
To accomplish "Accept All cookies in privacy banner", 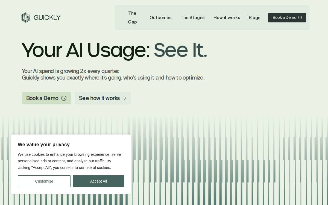I will tap(98, 181).
